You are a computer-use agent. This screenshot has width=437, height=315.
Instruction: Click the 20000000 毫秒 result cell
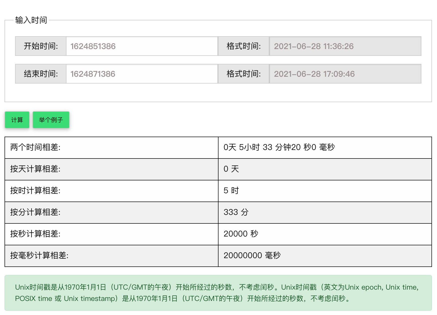point(325,256)
